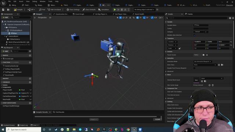Switch to Reset Health tab
This screenshot has width=235, height=132.
[x=138, y=14]
